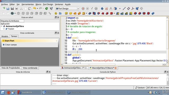This screenshot has height=95, width=169.
Task: Click the Fillet tool icon
Action: tap(135, 13)
